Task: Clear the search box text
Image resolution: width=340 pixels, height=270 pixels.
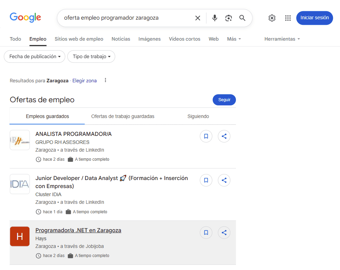Action: (198, 18)
